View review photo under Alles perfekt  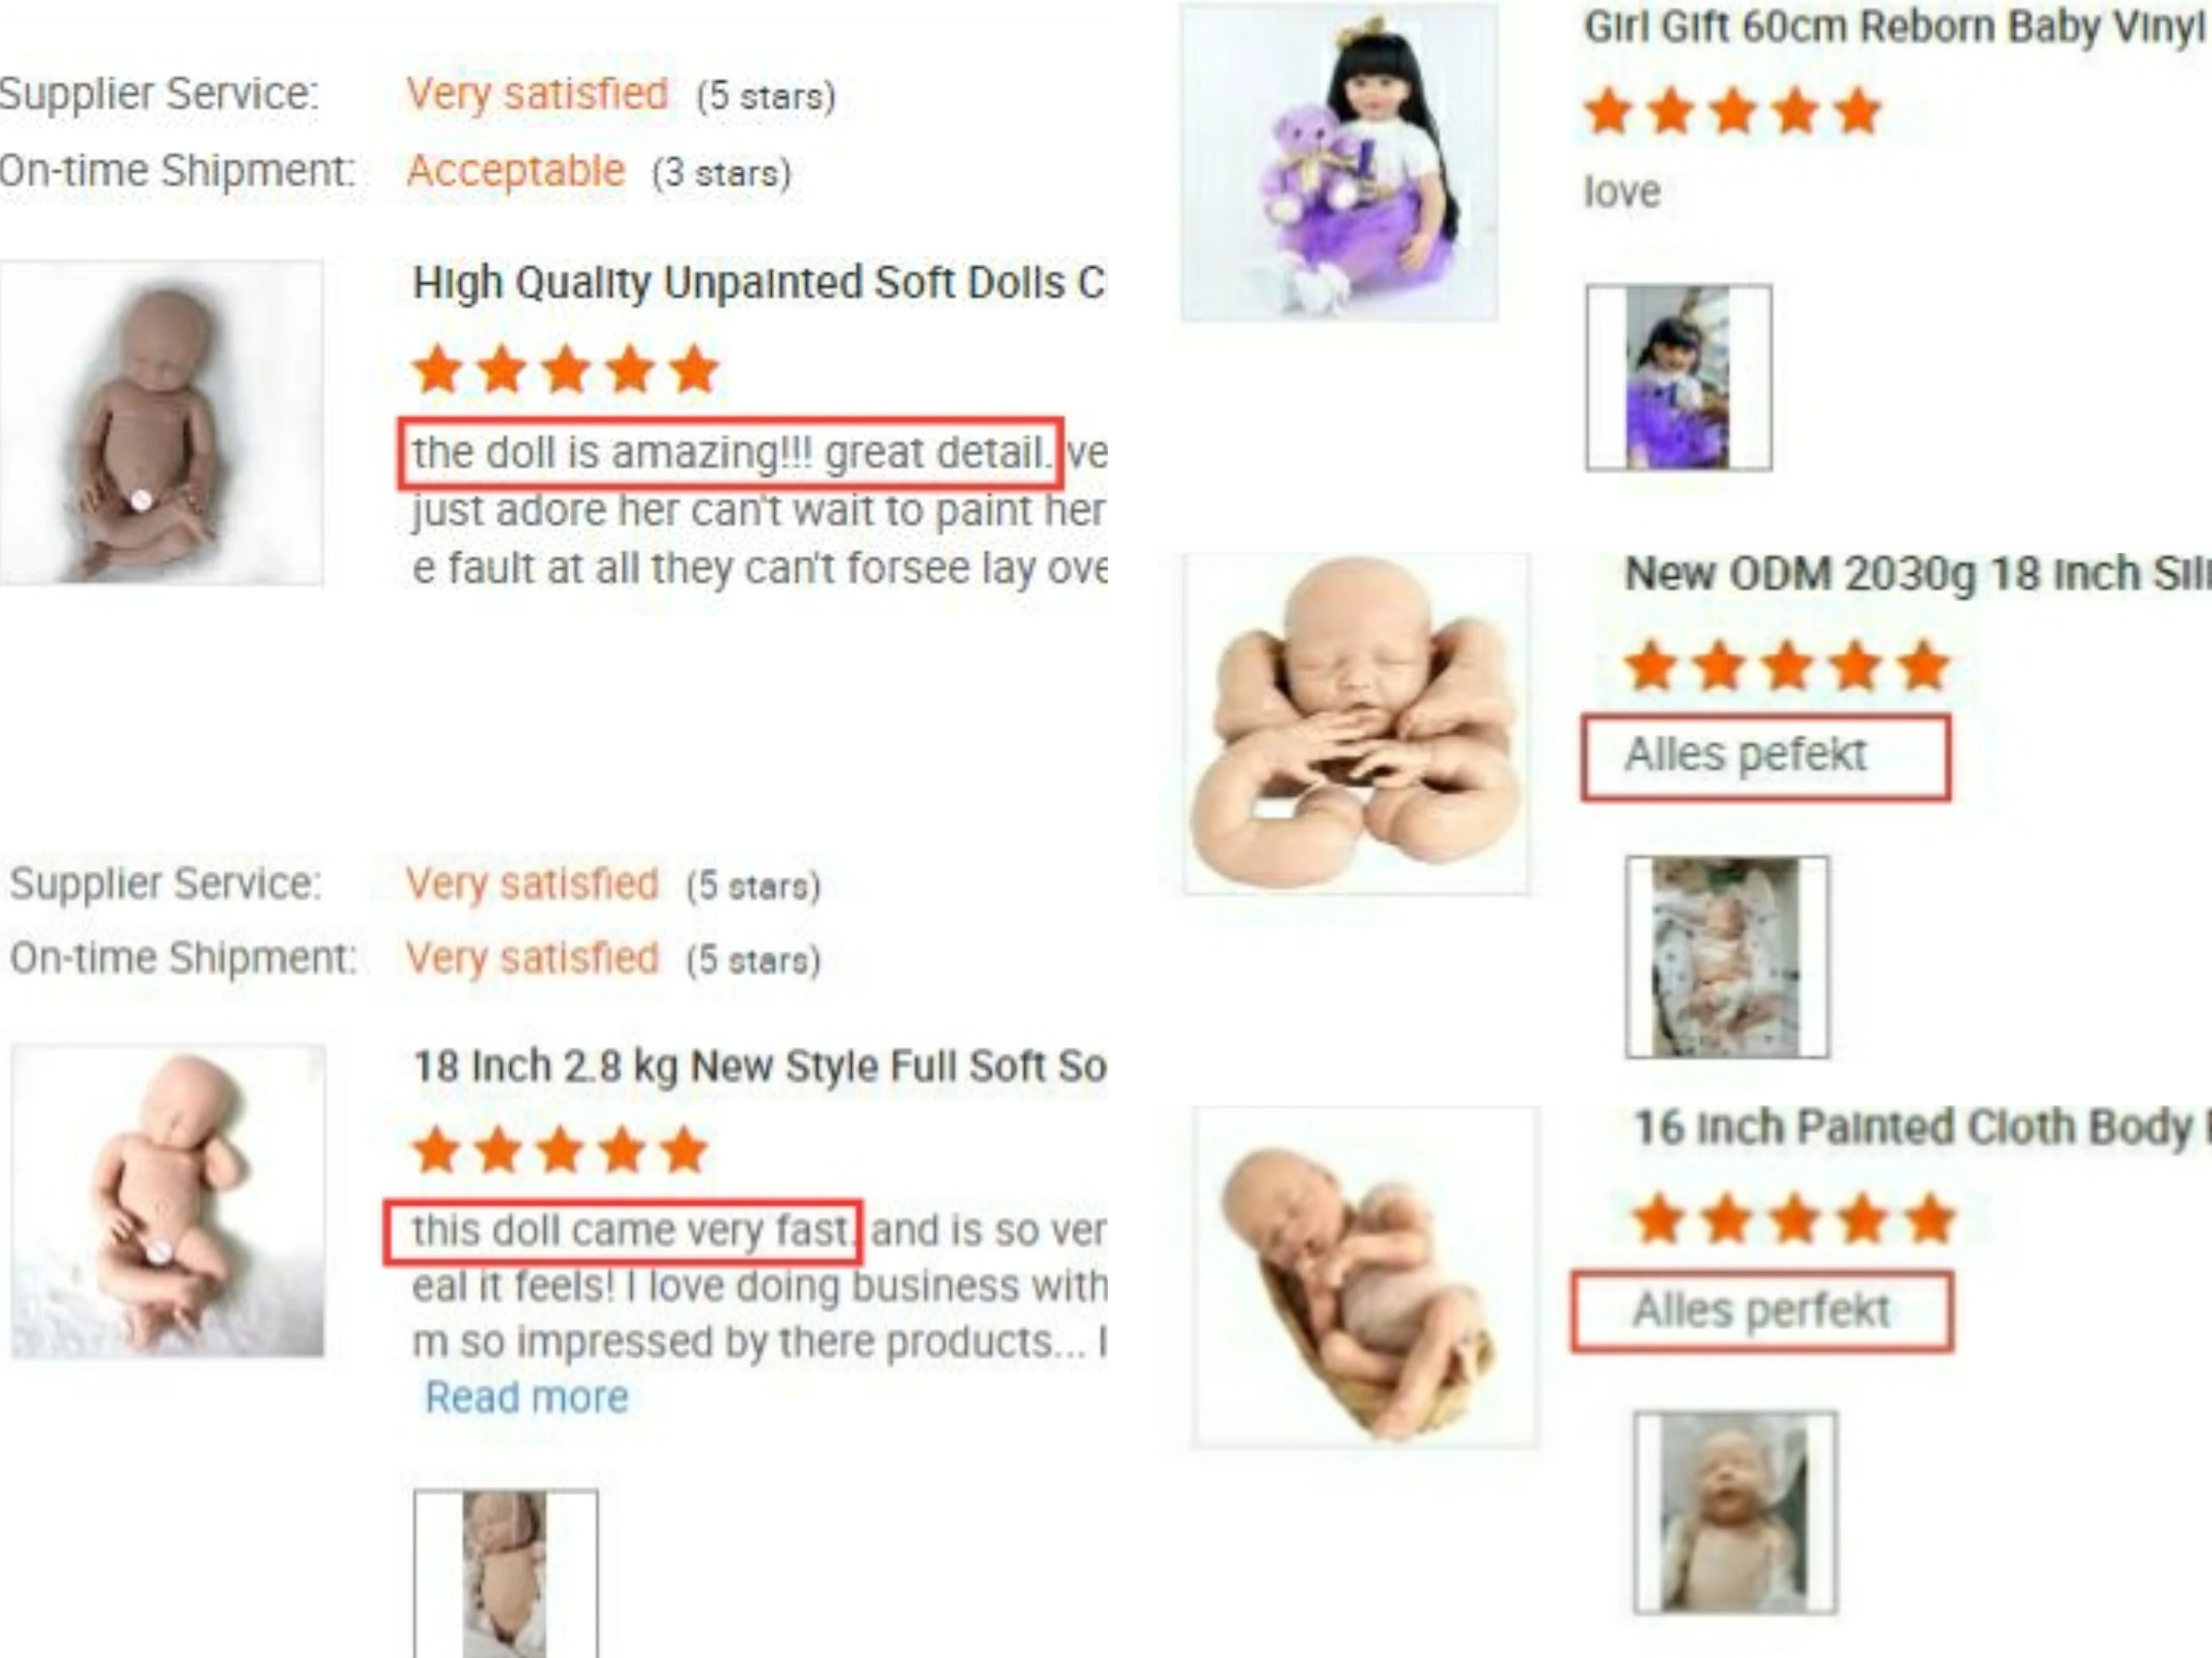(x=1736, y=1512)
